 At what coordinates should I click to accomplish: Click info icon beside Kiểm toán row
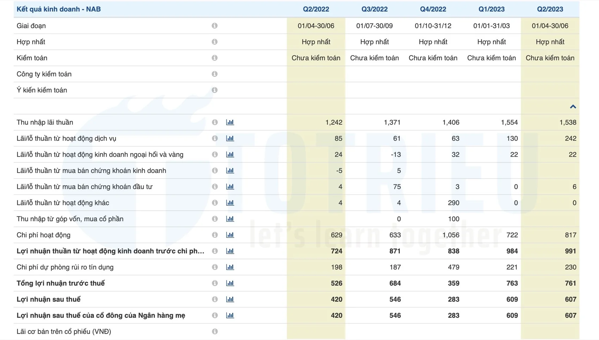(x=215, y=58)
